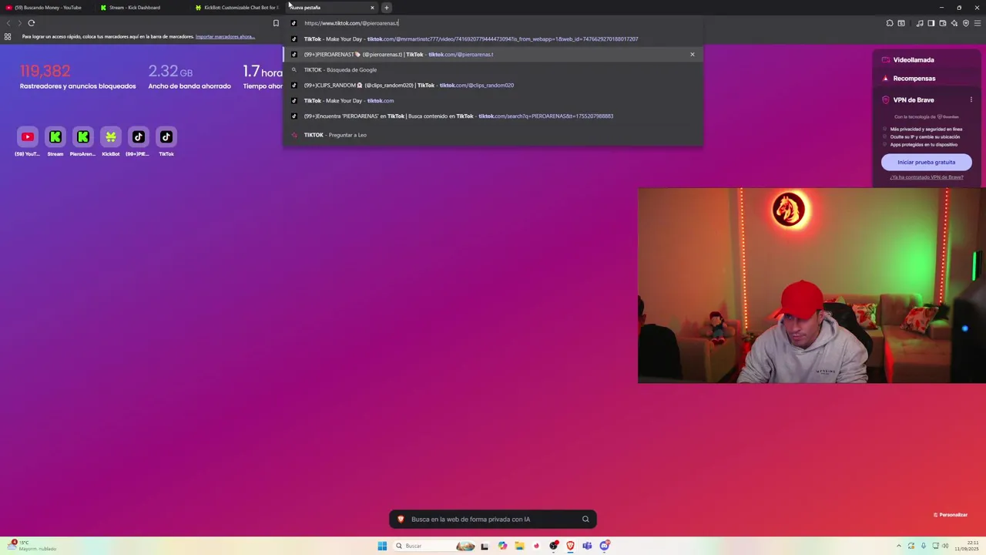Select TIKTOK - Búsqueda de Google suggestion
Screen dimensions: 986x555
493,69
